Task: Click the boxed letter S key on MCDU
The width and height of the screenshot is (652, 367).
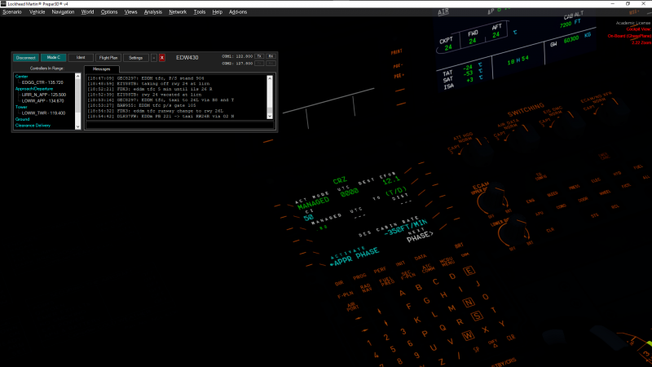Action: coord(477,316)
